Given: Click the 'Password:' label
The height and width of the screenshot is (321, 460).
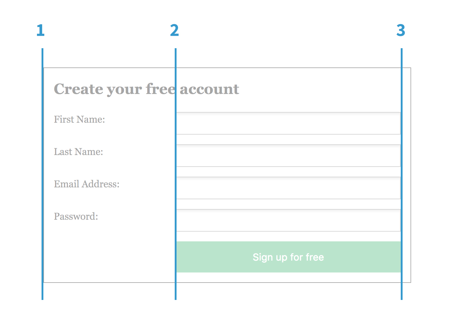Looking at the screenshot, I should [76, 216].
